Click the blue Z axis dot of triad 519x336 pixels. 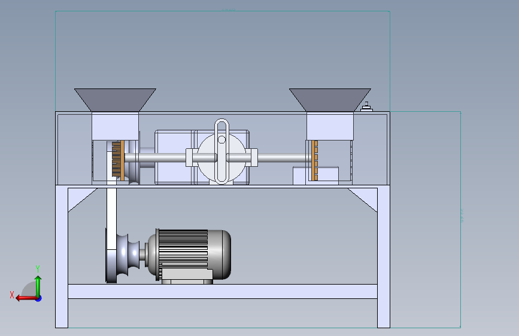[39, 298]
